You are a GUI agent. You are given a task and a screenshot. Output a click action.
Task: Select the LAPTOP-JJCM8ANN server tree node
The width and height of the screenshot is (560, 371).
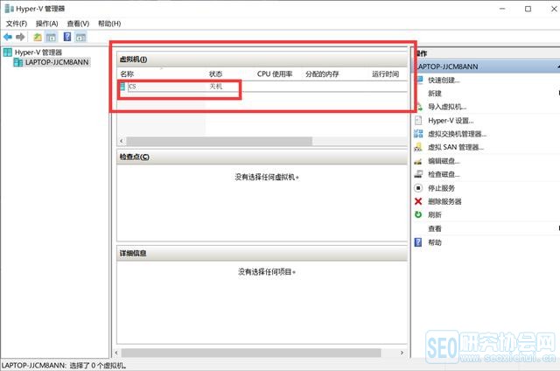57,62
